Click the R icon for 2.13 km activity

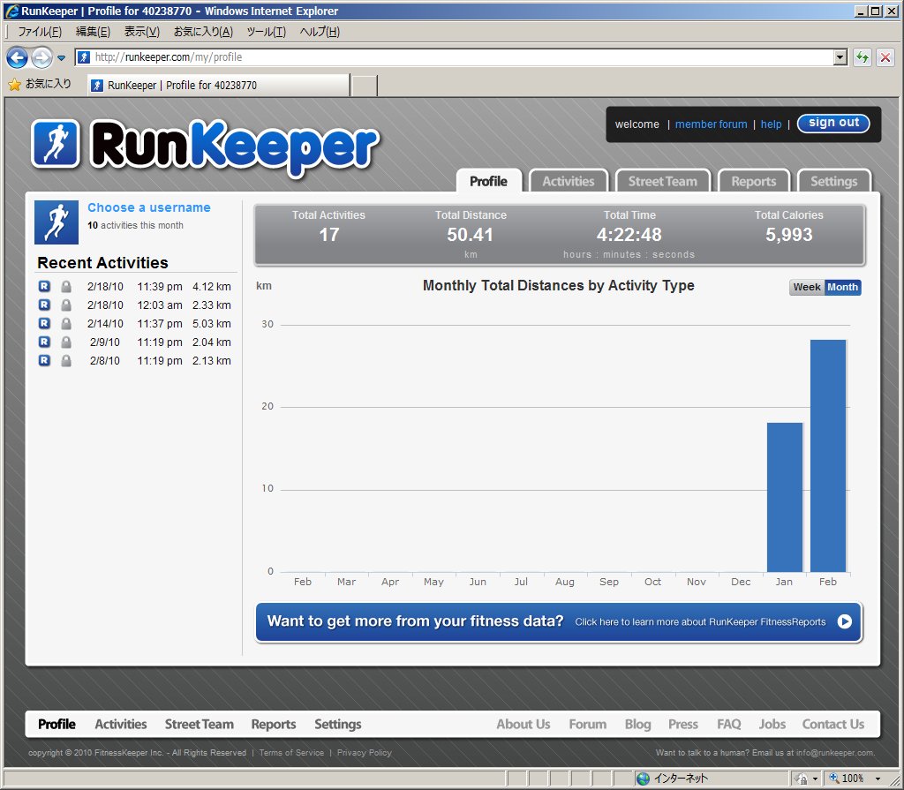44,361
